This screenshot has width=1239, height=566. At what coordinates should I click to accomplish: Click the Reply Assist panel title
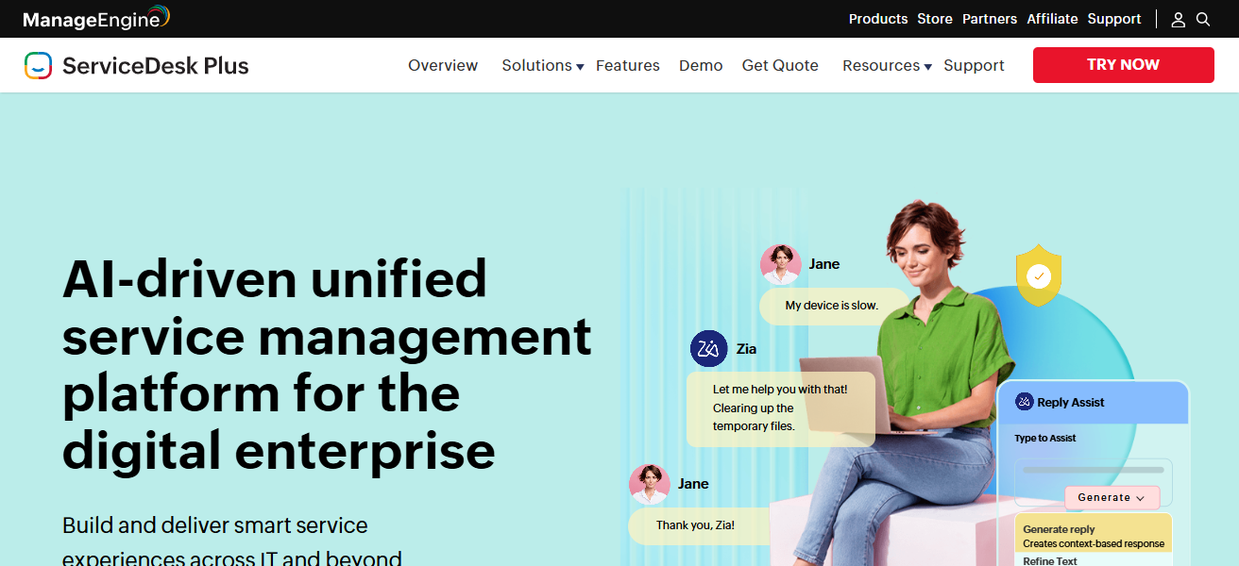[x=1070, y=402]
